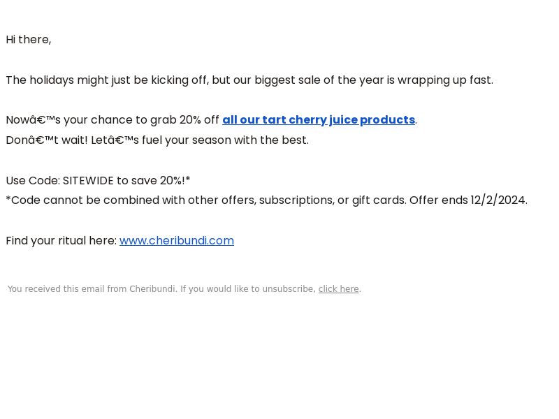Click 'subscriptions, or gift cards' in disclaimer
Viewport: 559px width, 419px height.
click(333, 200)
